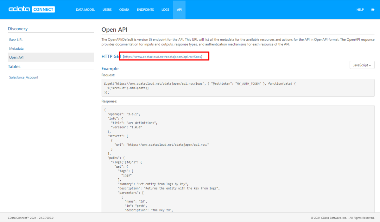Click the HTTP GET heading label
This screenshot has width=380, height=222.
point(111,56)
